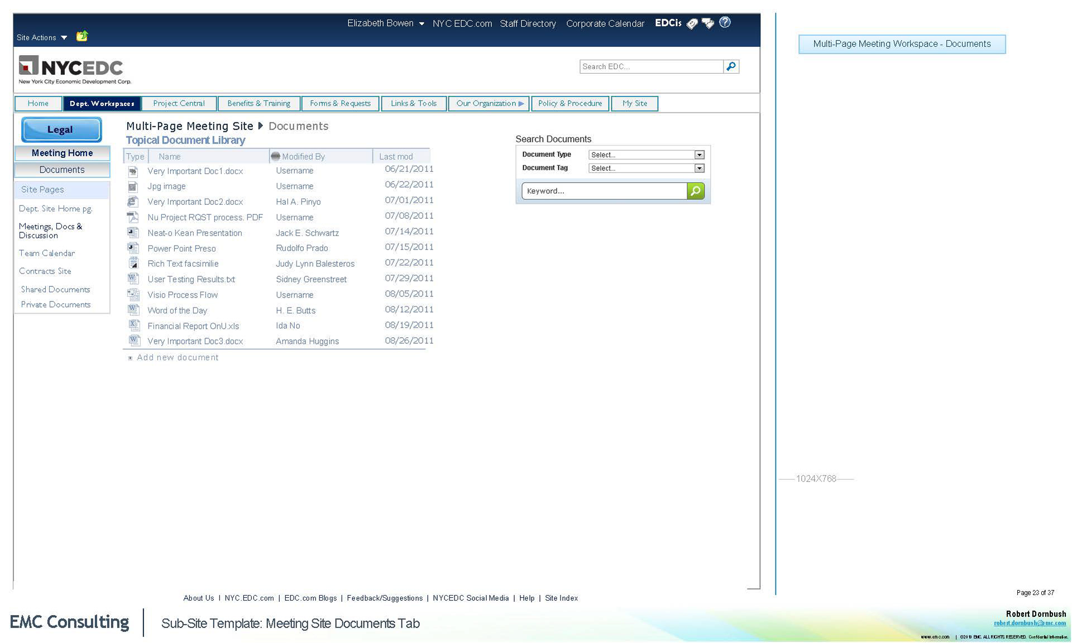Open the Very Important Doc1.docx document
This screenshot has width=1072, height=643.
195,171
